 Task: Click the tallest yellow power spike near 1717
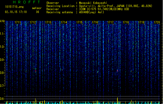coord(117,100)
